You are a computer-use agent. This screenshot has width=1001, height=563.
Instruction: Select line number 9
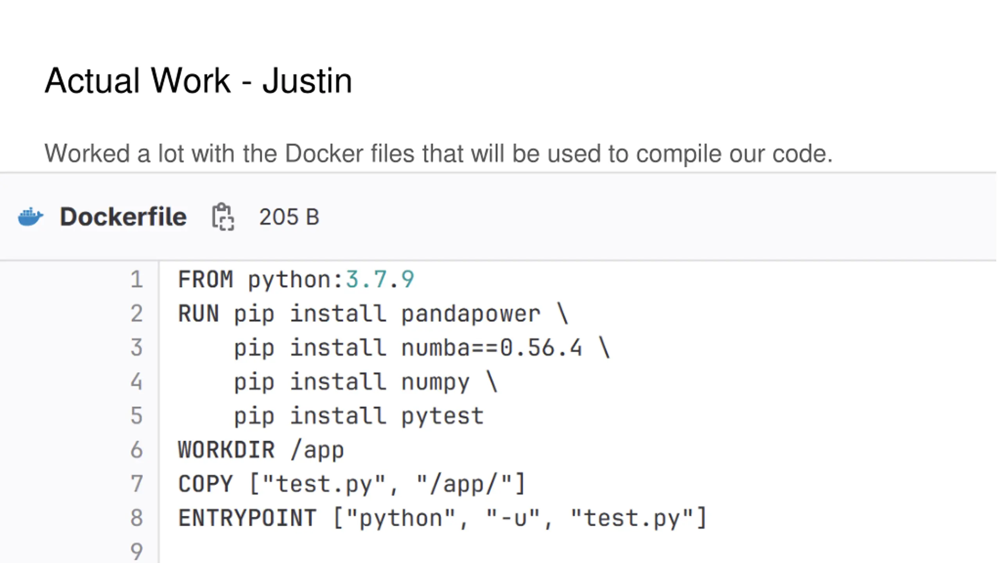pyautogui.click(x=136, y=552)
